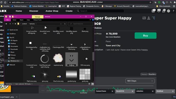Show the Owners tab
This screenshot has width=176, height=99.
(144, 74)
